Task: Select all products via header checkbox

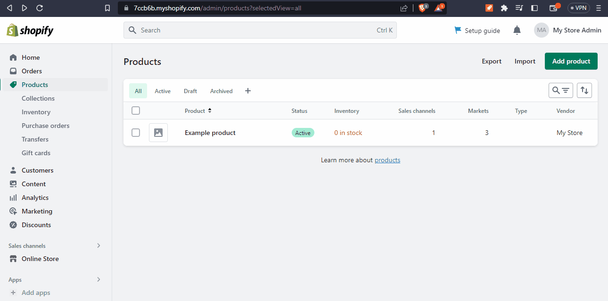Action: [136, 110]
